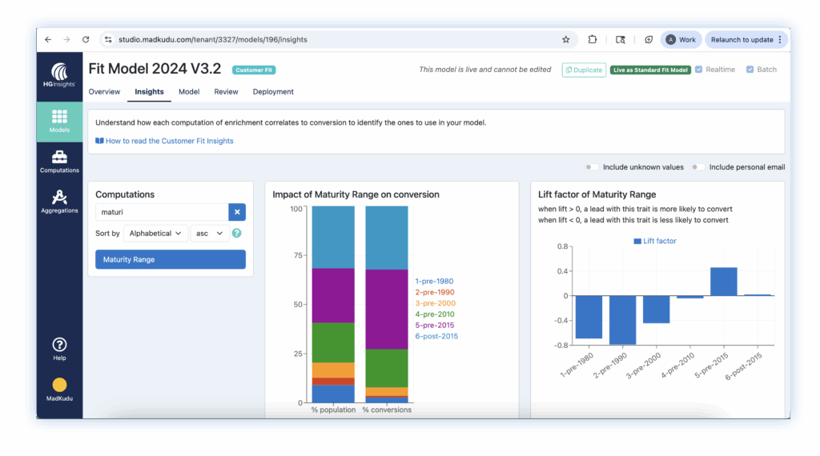
Task: Click the green sort help question icon
Action: pyautogui.click(x=237, y=234)
